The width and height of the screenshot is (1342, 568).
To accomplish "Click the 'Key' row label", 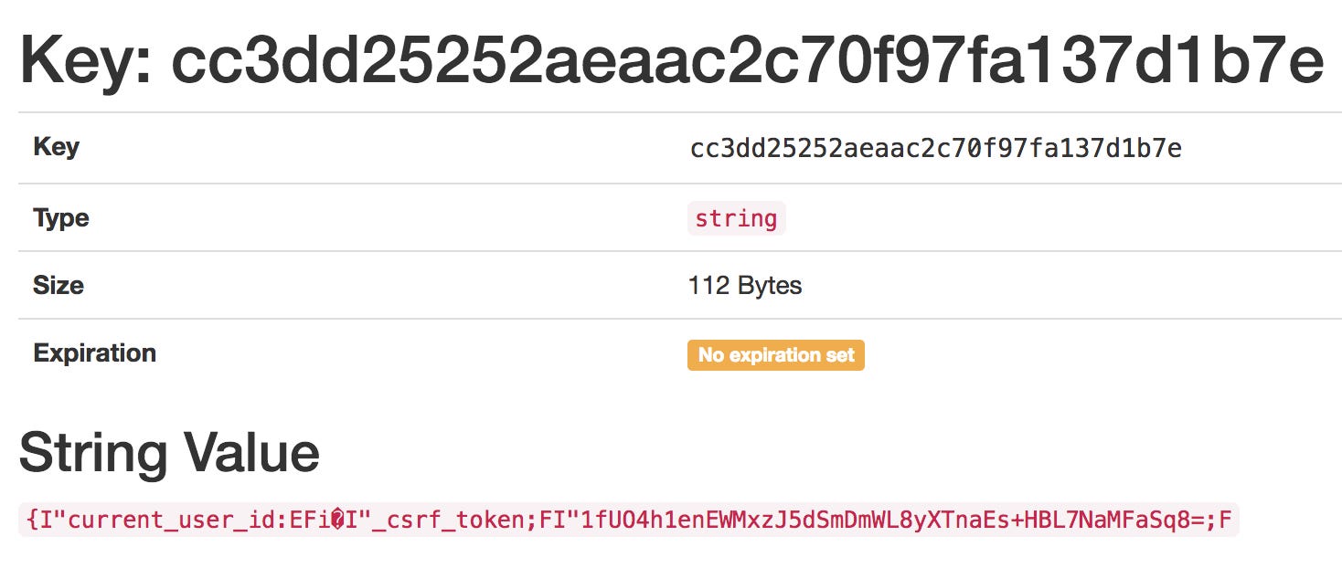I will pos(56,148).
